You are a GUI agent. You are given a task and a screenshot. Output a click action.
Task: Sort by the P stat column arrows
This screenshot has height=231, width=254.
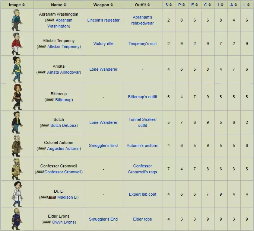pyautogui.click(x=184, y=5)
